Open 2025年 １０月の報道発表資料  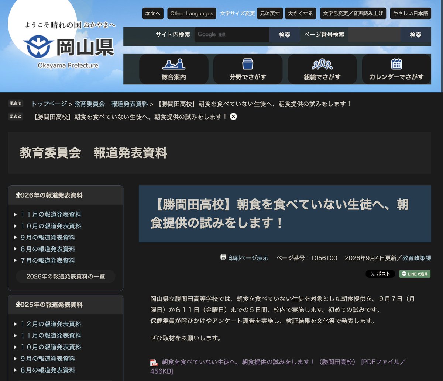tap(51, 347)
